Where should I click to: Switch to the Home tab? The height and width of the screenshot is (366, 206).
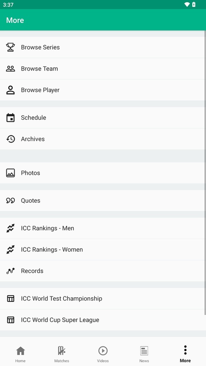pos(21,354)
